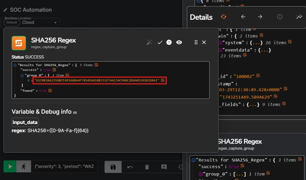
Task: Click the input_data variable chip
Action: pyautogui.click(x=25, y=122)
